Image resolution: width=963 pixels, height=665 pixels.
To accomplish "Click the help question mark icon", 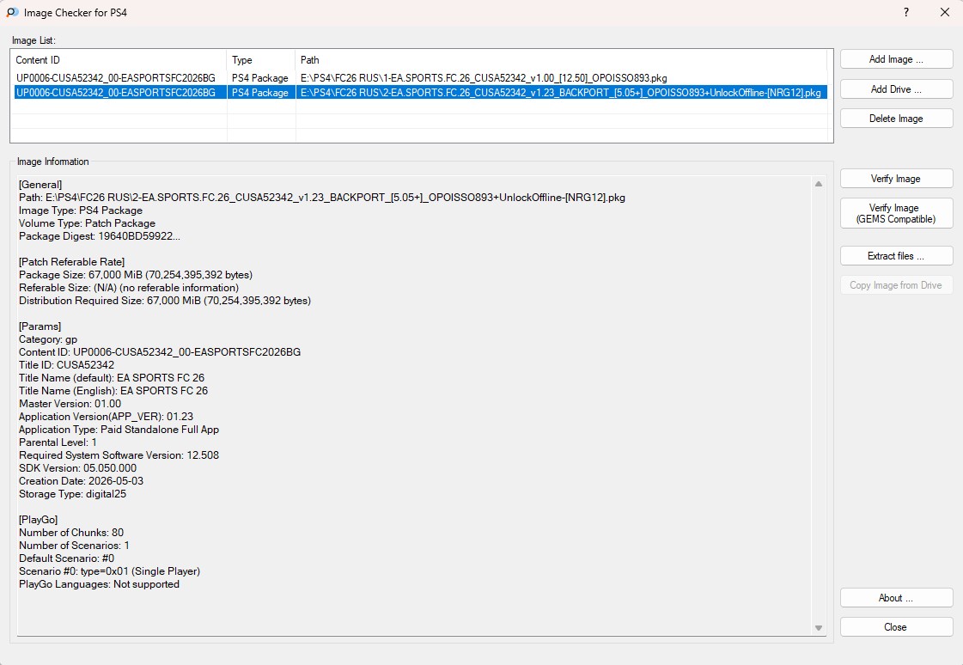I will pos(906,12).
